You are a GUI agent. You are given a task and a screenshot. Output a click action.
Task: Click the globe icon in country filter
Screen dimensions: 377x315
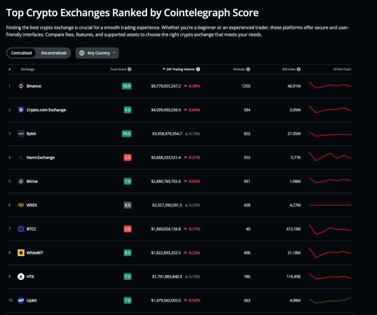click(81, 53)
